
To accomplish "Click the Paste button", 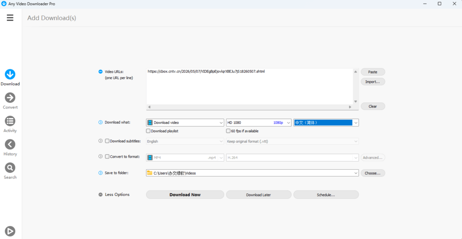I will point(373,72).
